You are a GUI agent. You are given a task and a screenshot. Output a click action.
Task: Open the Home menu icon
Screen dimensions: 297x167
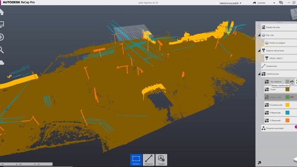tap(2, 12)
